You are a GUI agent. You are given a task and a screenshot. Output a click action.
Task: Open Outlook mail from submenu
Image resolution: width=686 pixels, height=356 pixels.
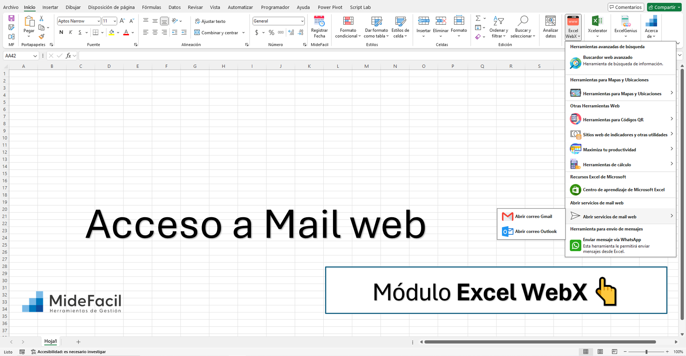click(x=531, y=232)
